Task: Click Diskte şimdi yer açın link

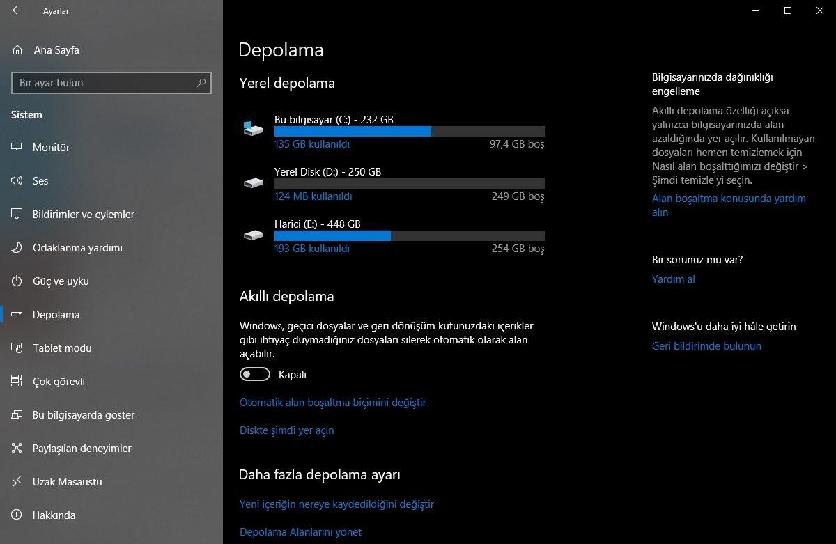Action: click(286, 430)
